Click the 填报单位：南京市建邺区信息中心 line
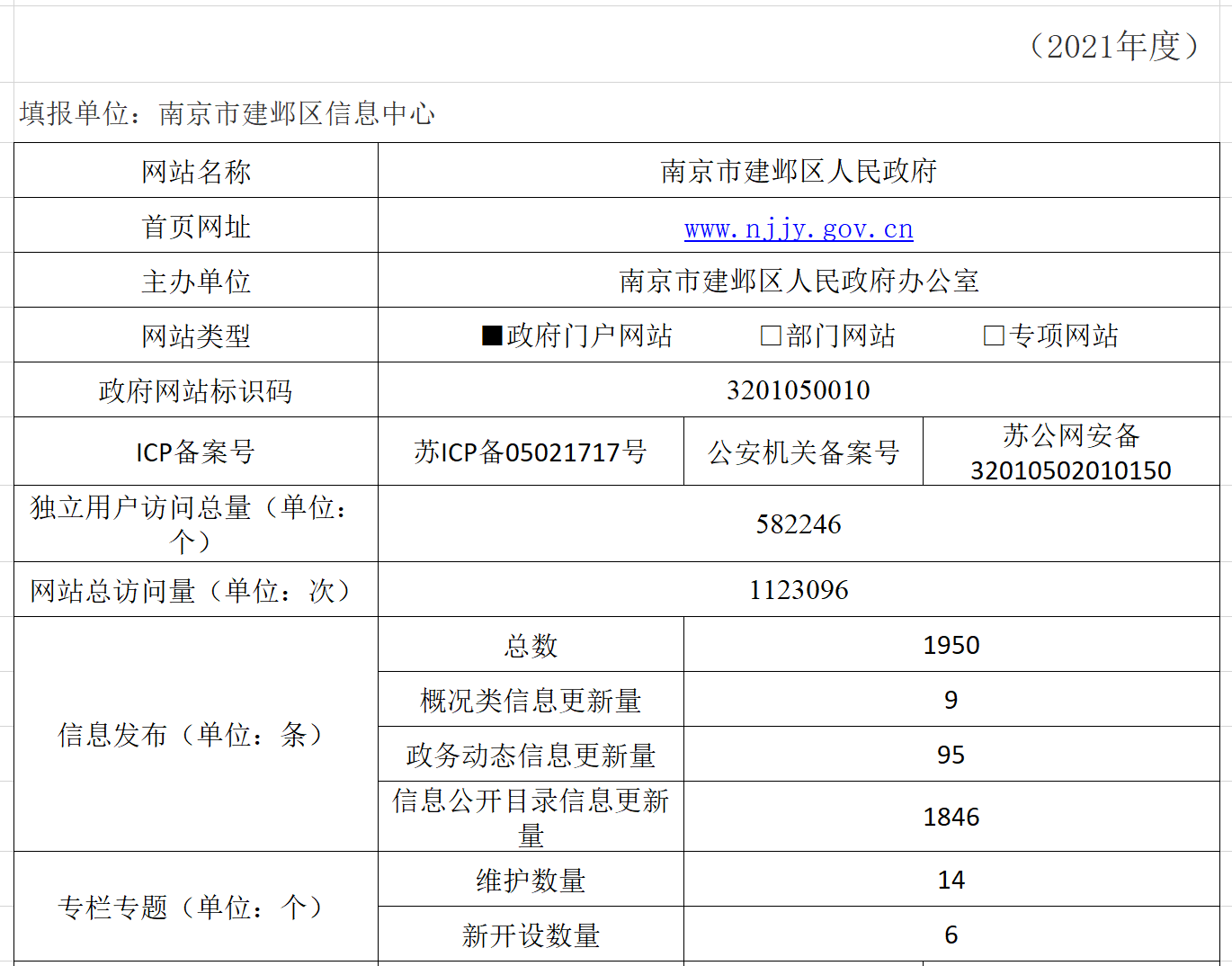This screenshot has height=966, width=1232. (228, 113)
